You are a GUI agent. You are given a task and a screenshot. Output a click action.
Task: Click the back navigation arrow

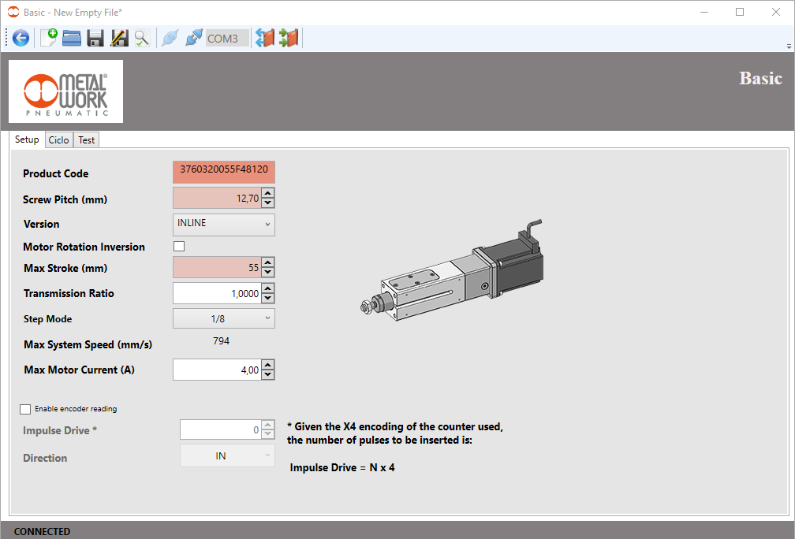point(21,38)
